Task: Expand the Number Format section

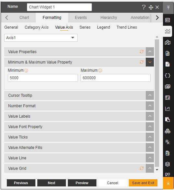Action: coord(150,106)
